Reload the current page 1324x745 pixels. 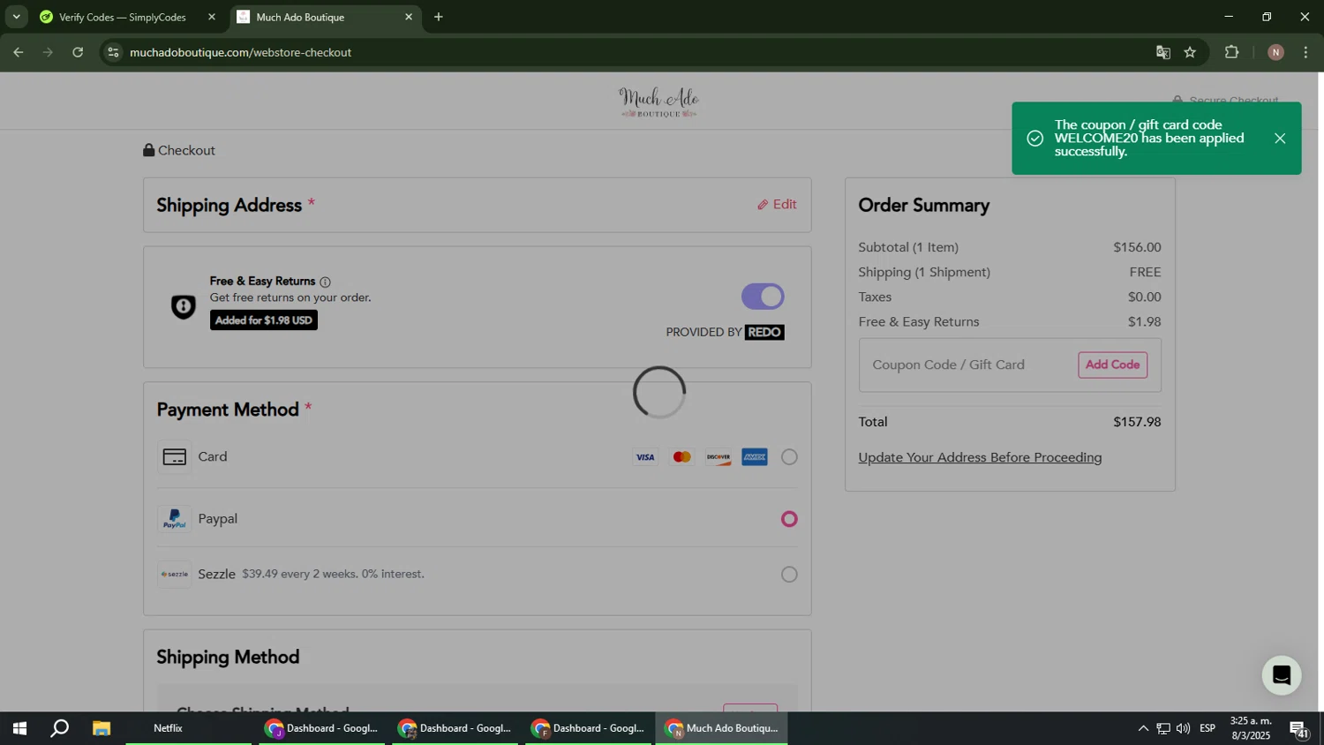(78, 52)
